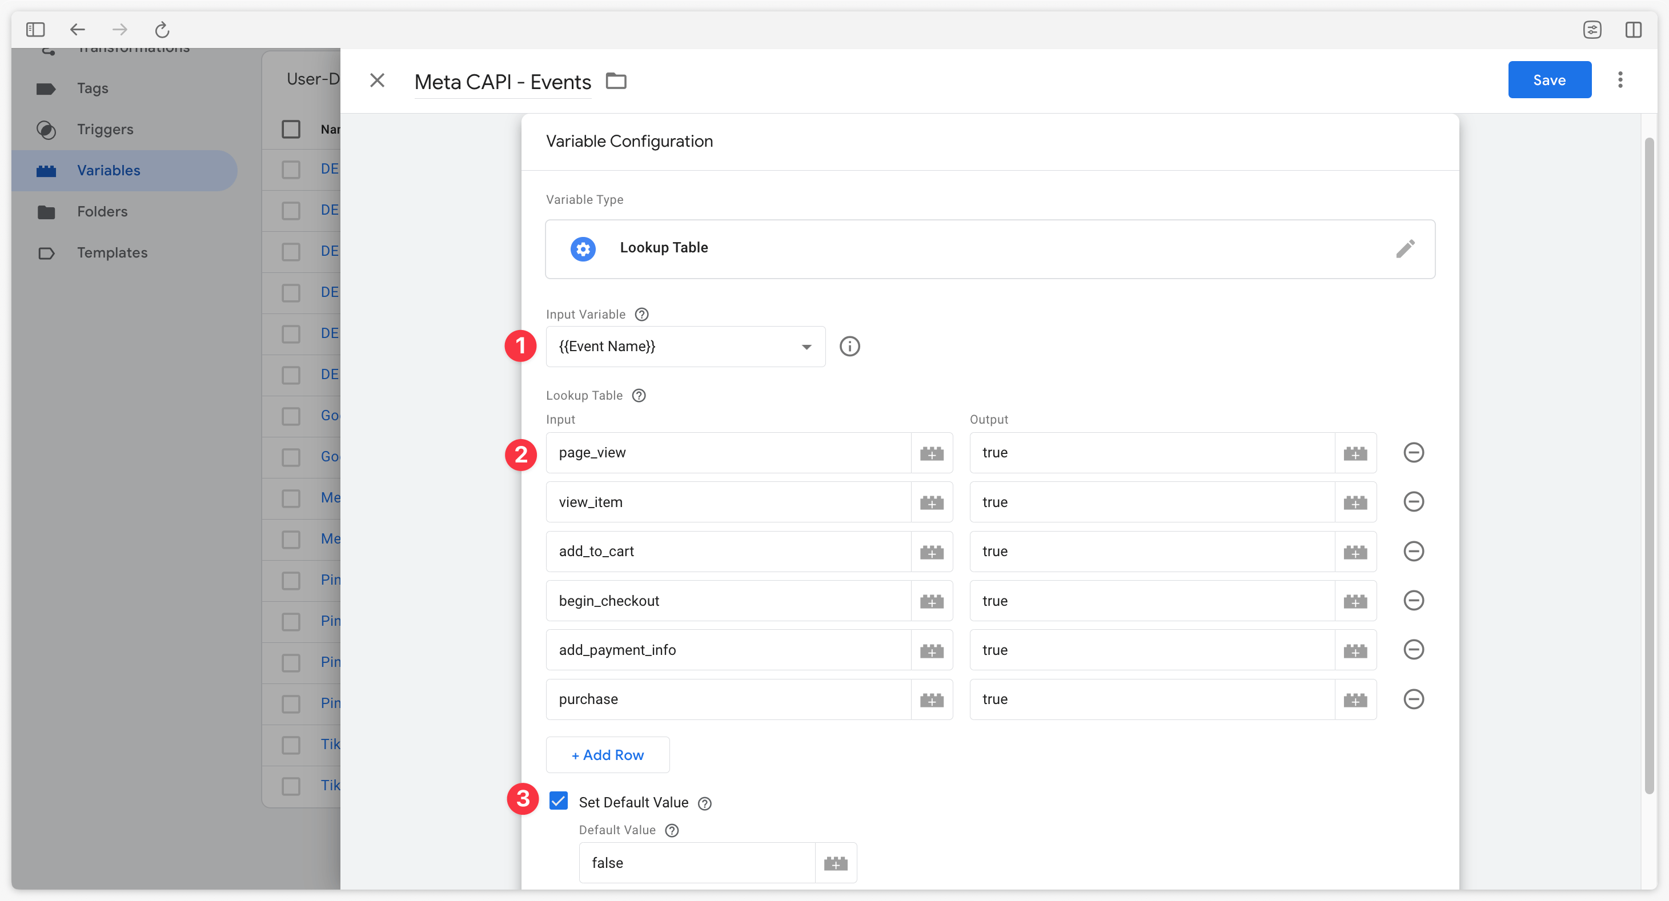Click the brick/template icon next to purchase input
The image size is (1669, 901).
click(932, 698)
